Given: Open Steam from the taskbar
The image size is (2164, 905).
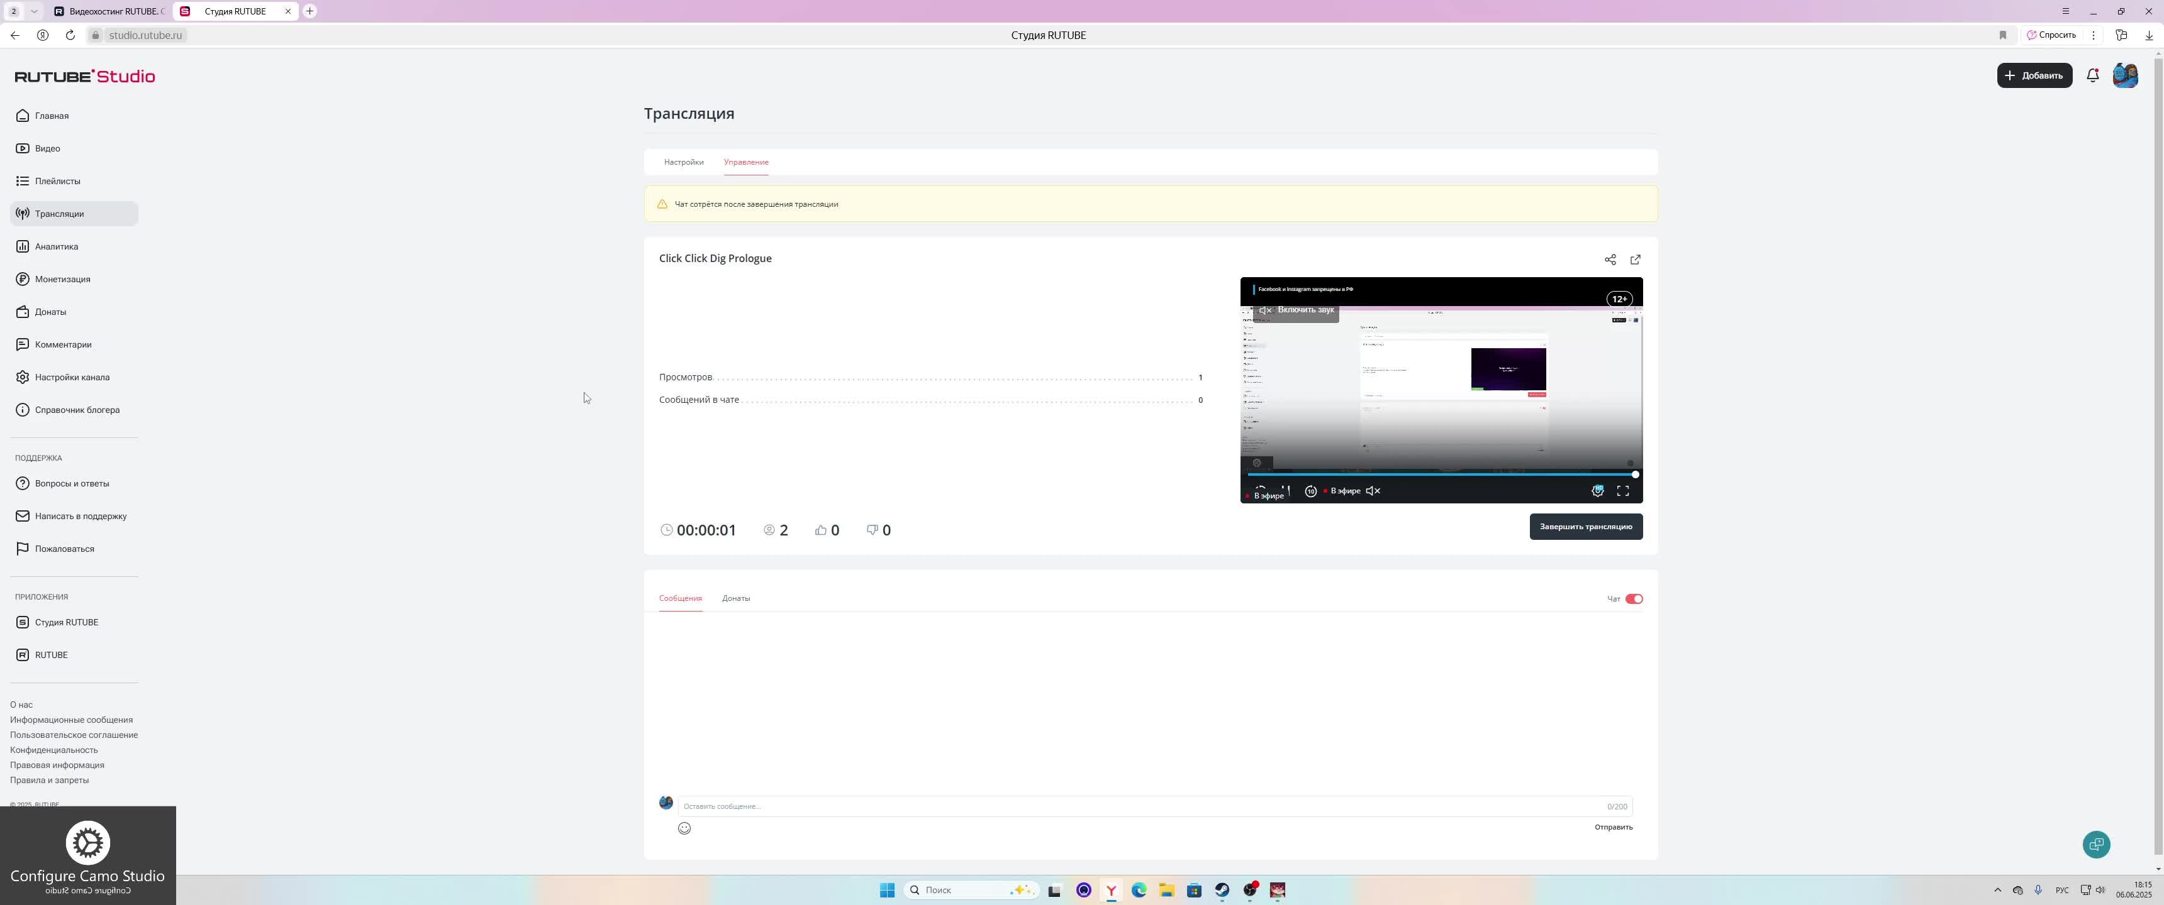Looking at the screenshot, I should 1222,891.
